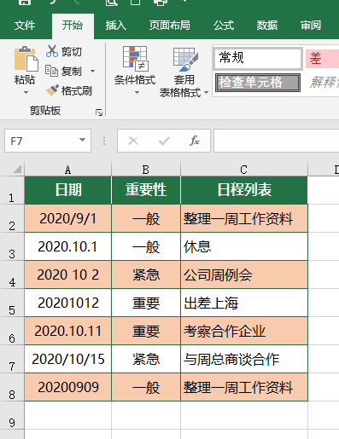
Task: Expand the Name Box dropdown arrow
Action: [82, 140]
